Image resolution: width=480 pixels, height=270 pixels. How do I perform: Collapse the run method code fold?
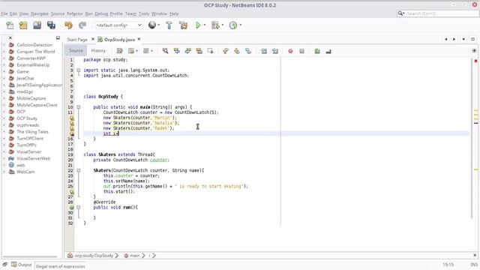[x=78, y=208]
